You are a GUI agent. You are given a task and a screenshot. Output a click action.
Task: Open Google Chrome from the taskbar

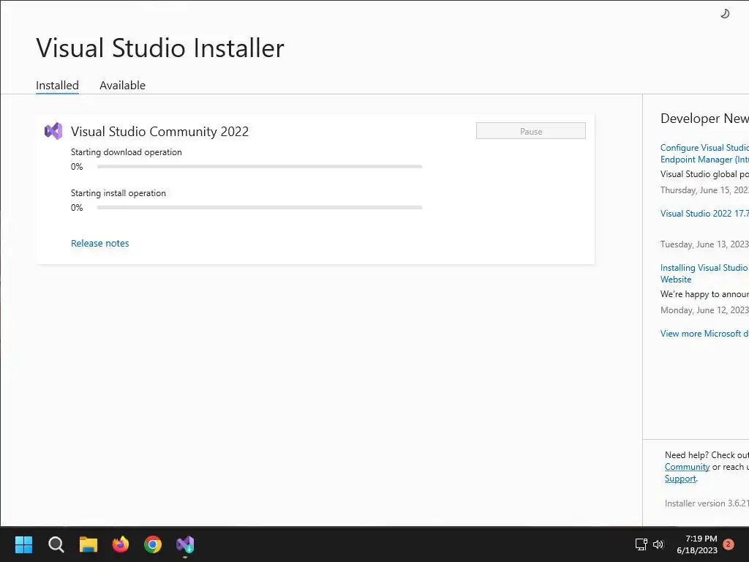click(x=153, y=544)
